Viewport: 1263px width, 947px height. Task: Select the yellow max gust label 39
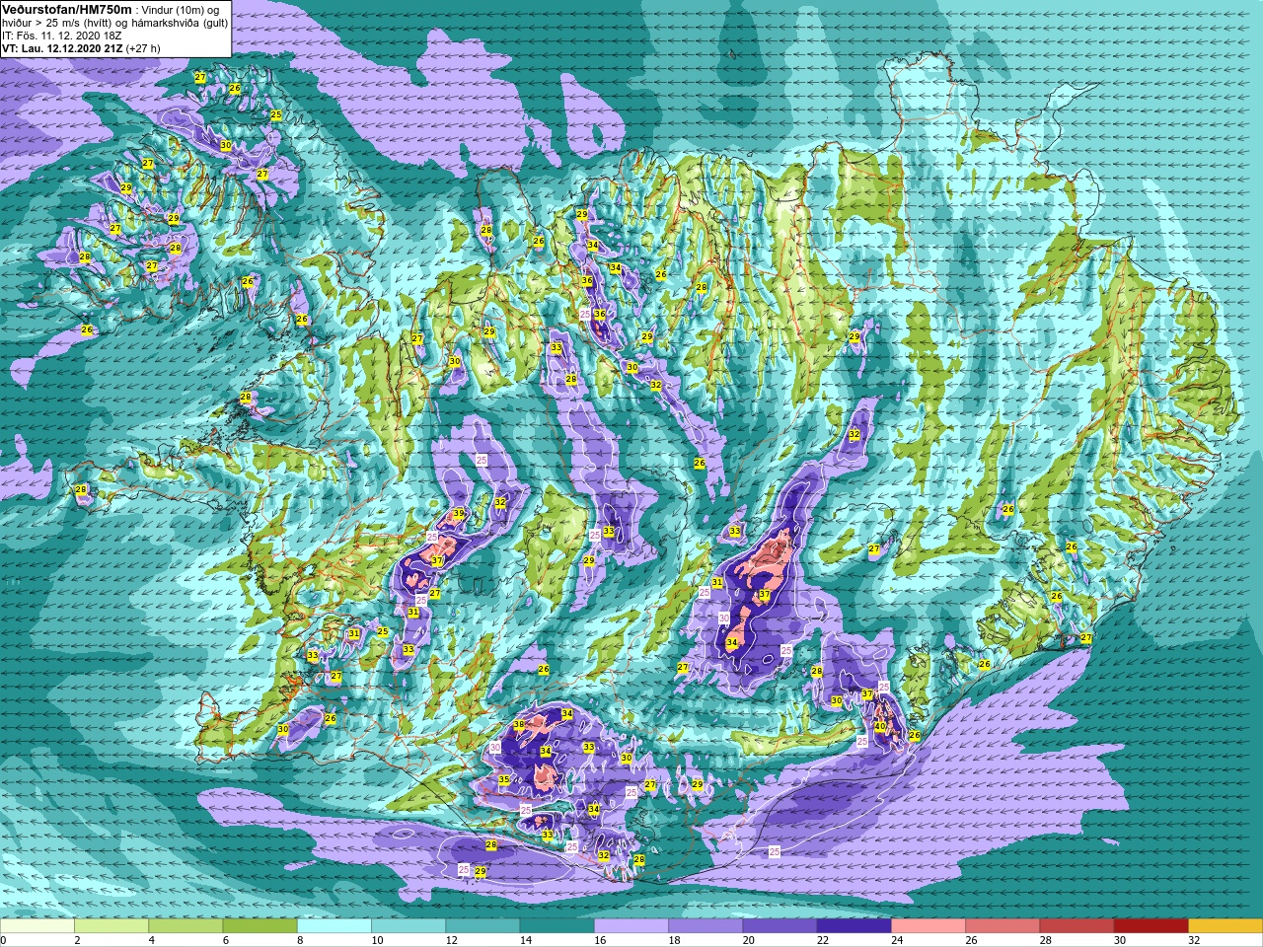[x=458, y=514]
